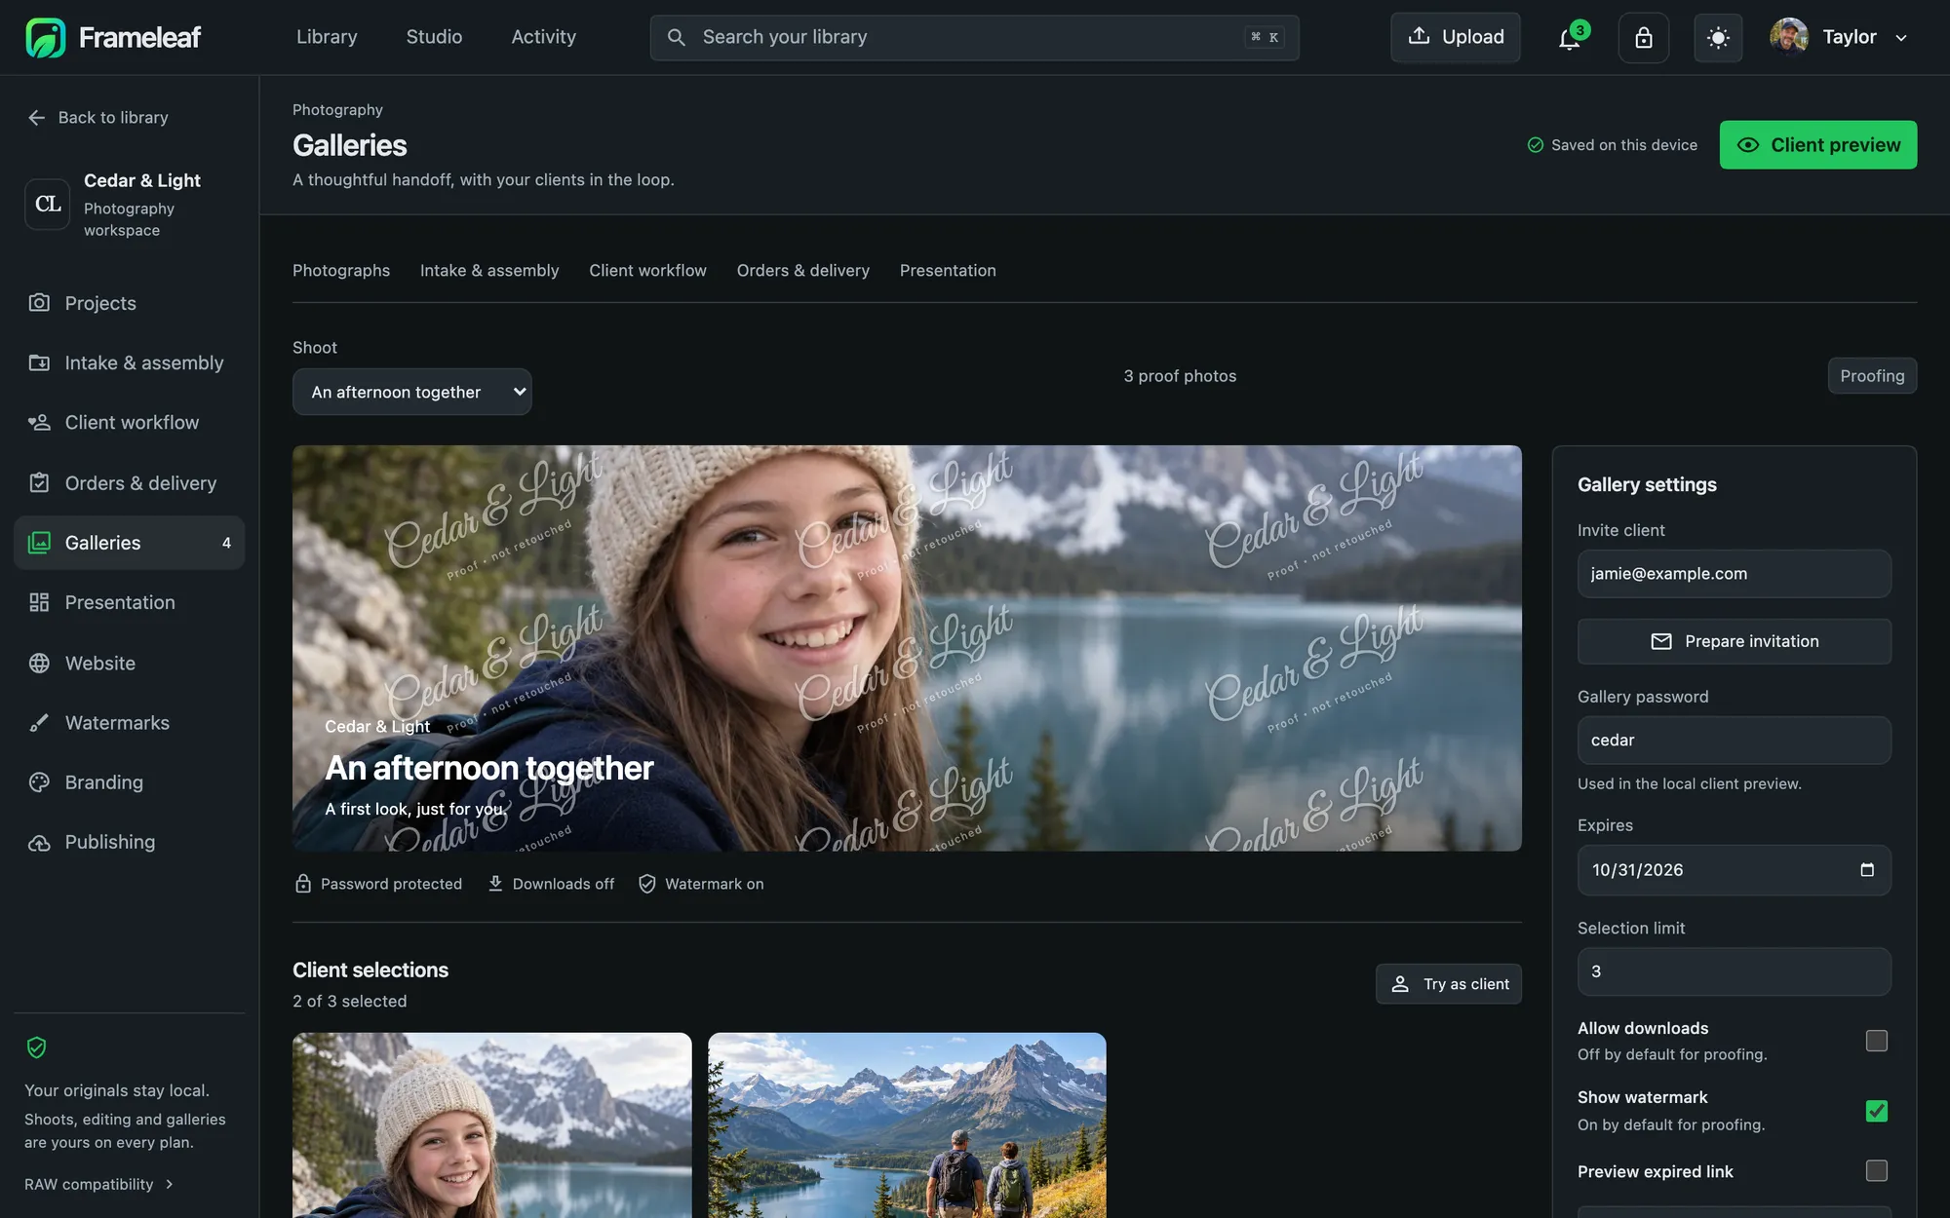Click the lock icon in header
Screen dimensions: 1950x1218
[1643, 37]
